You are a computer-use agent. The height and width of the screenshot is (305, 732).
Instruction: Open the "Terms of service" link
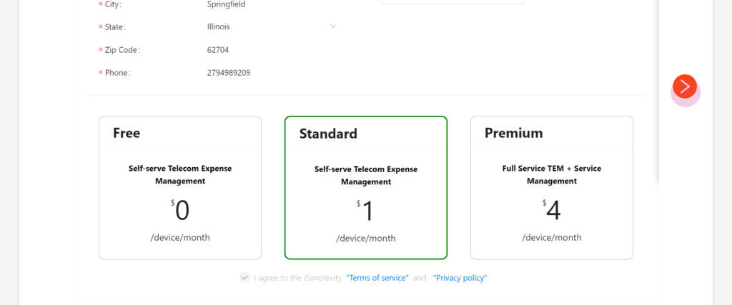[377, 278]
